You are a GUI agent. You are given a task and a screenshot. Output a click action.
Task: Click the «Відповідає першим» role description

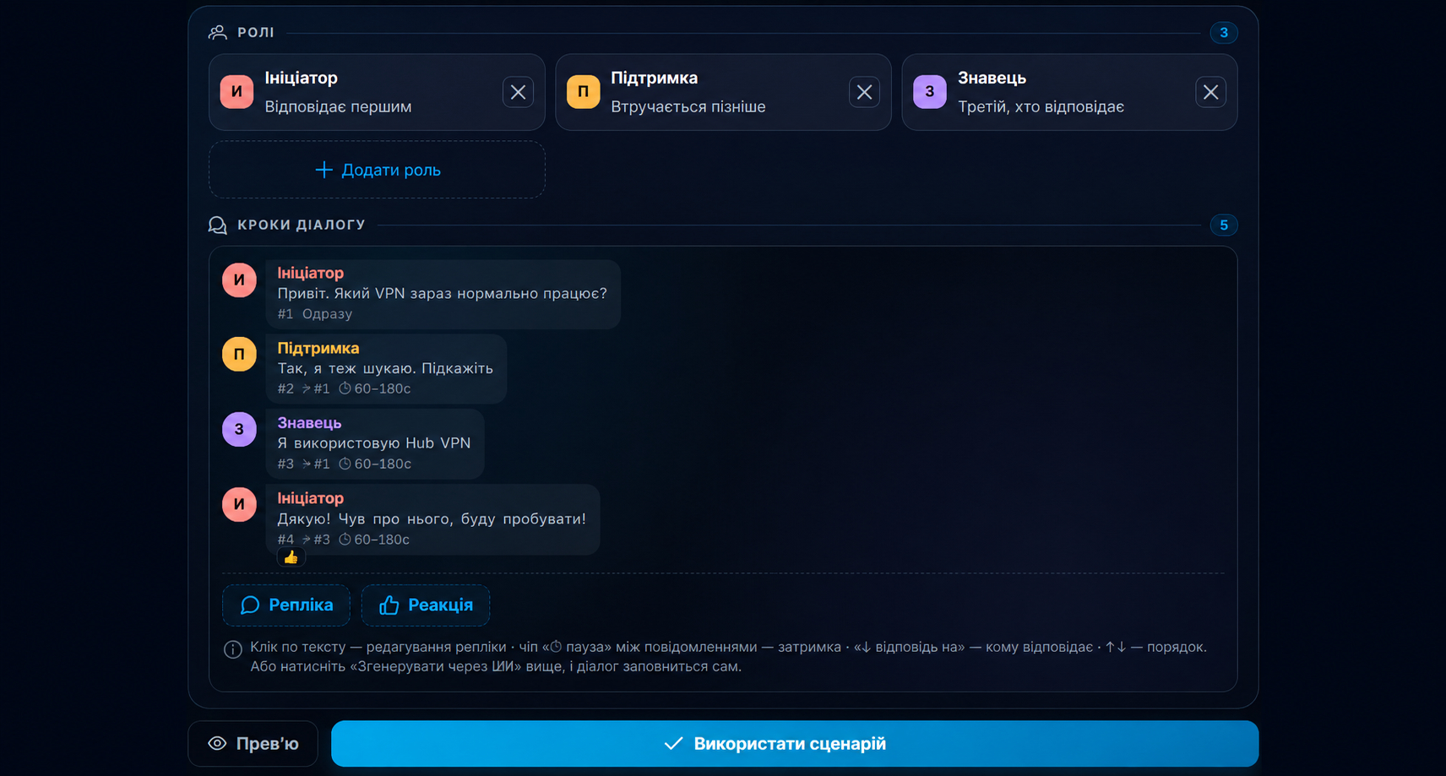pos(338,107)
